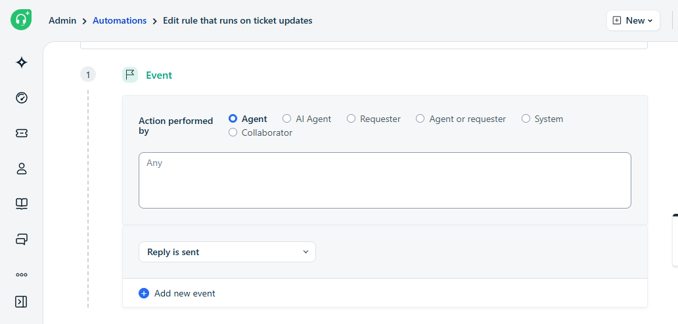The width and height of the screenshot is (678, 324).
Task: Open the New dropdown button
Action: pyautogui.click(x=633, y=20)
